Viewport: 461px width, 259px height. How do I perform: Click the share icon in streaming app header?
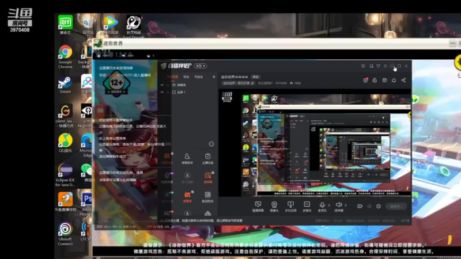[x=403, y=80]
